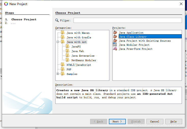The width and height of the screenshot is (187, 129).
Task: Select the NetBeans Modules subcategory
Action: [83, 60]
